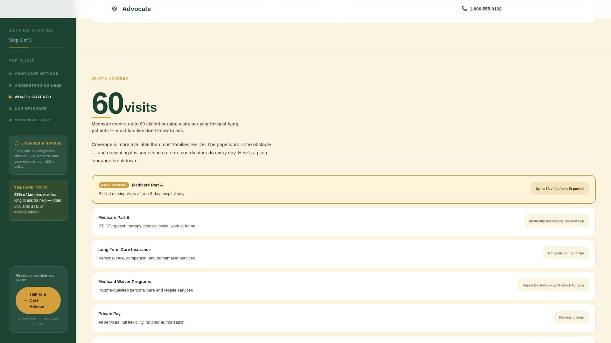611x343 pixels.
Task: Open the Medicare Part B coverage row
Action: click(x=343, y=222)
